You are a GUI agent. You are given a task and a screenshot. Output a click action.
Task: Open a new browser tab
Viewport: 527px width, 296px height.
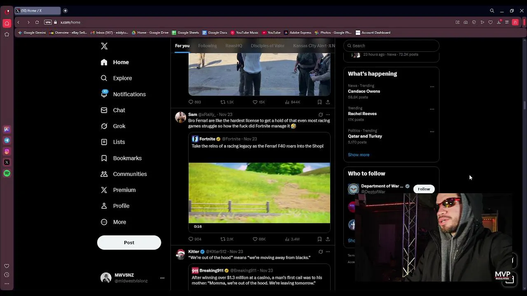coord(65,11)
